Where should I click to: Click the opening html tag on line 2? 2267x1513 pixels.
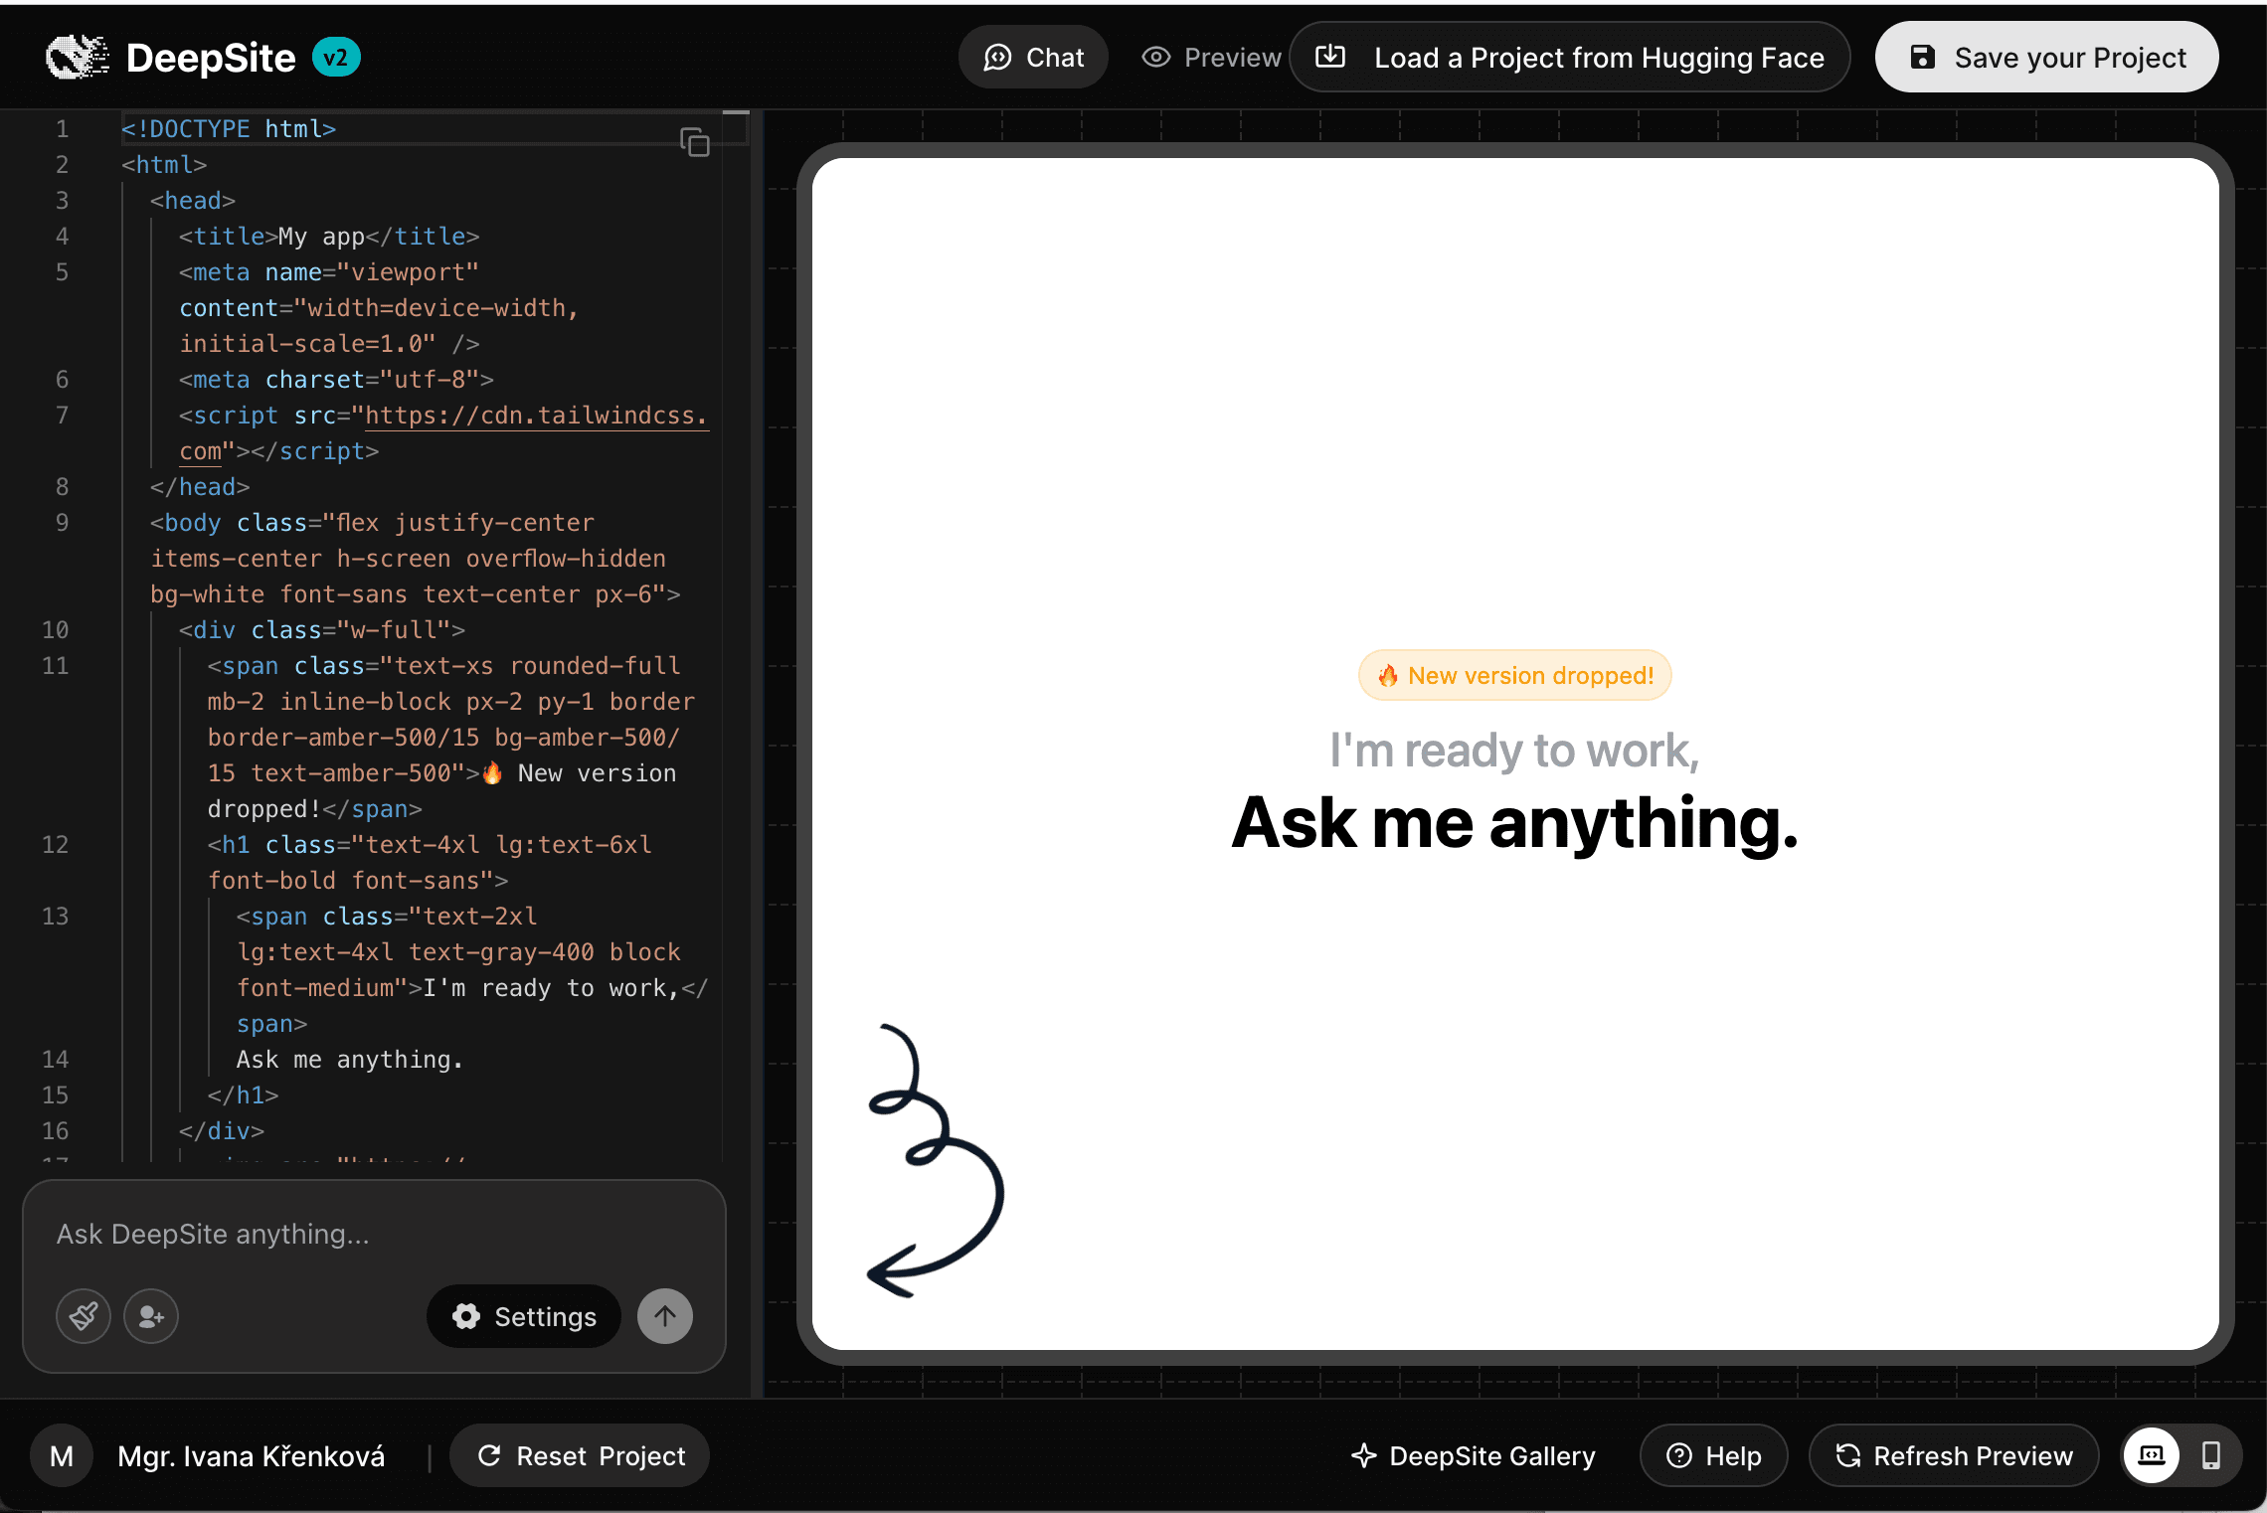(164, 165)
